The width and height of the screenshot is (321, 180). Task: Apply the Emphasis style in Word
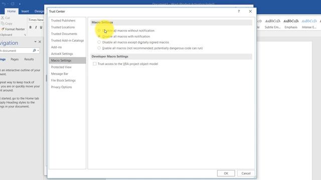(x=291, y=24)
